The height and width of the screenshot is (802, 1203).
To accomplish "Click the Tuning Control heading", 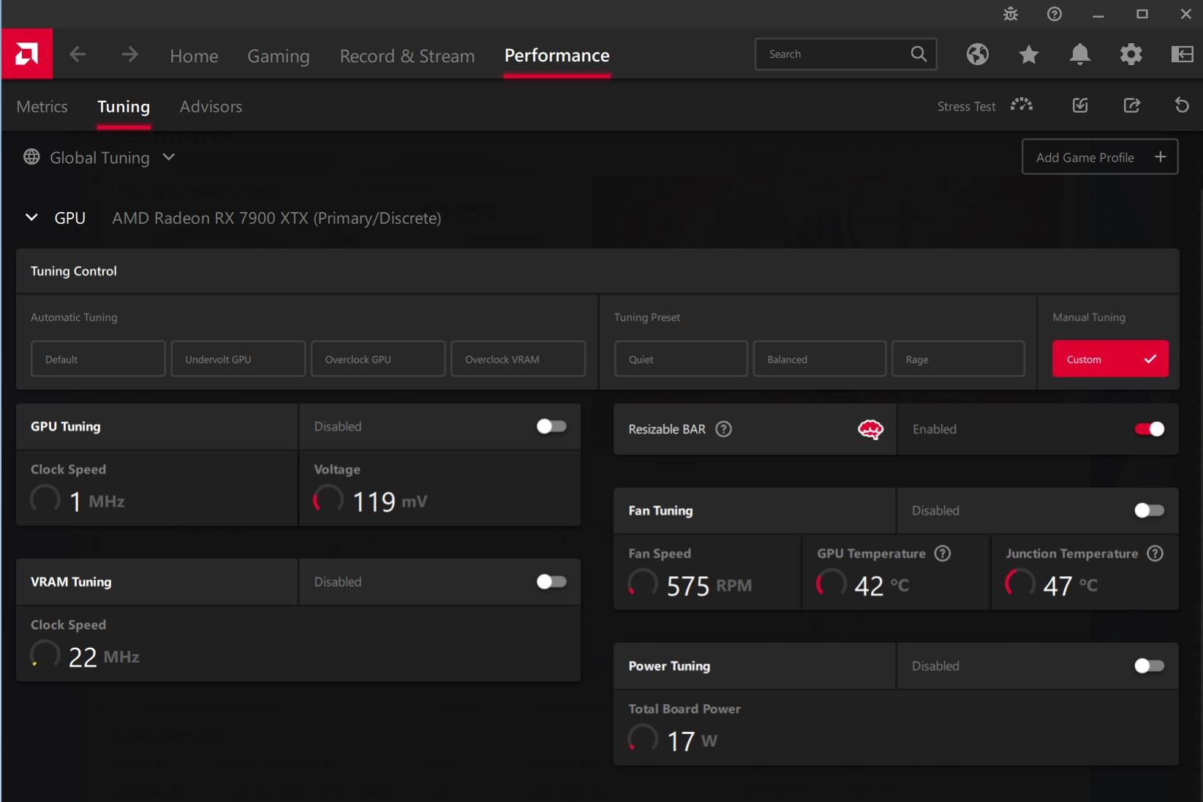I will (x=74, y=271).
